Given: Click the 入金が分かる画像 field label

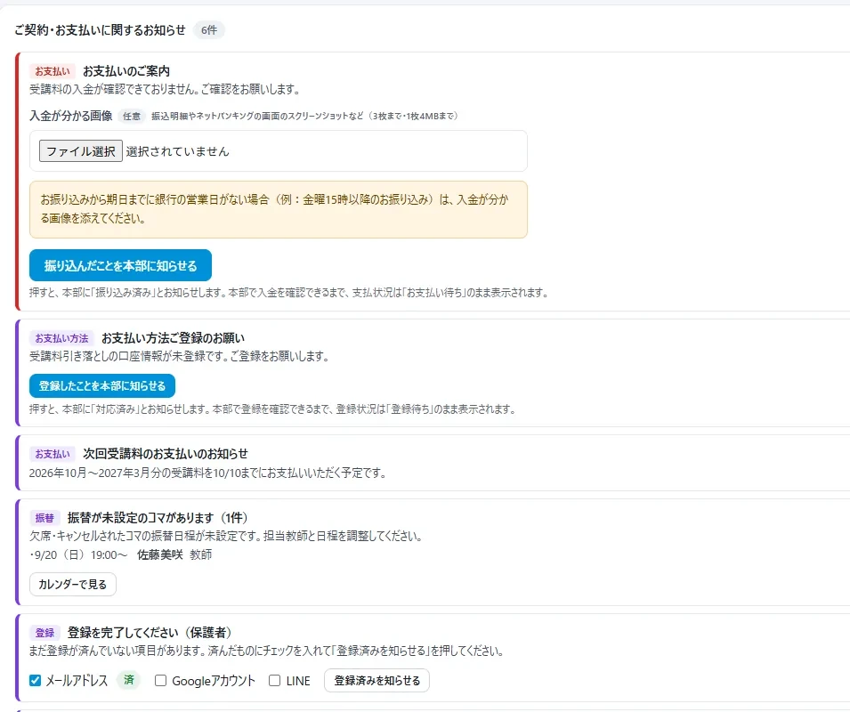Looking at the screenshot, I should click(71, 116).
